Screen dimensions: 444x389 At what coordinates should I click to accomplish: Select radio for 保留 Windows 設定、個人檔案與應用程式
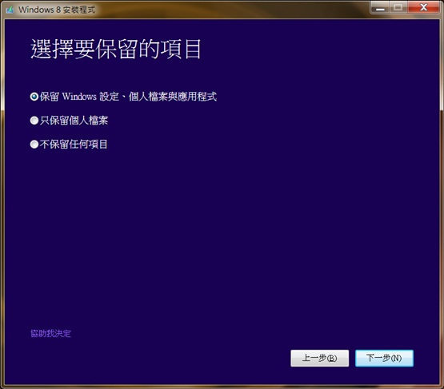pos(34,97)
